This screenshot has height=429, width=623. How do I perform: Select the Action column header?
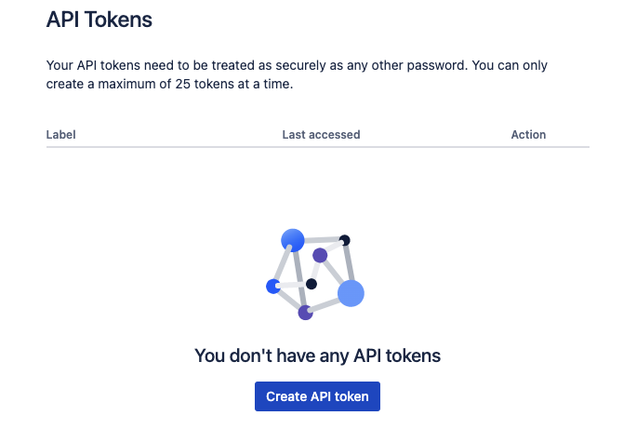click(x=528, y=135)
